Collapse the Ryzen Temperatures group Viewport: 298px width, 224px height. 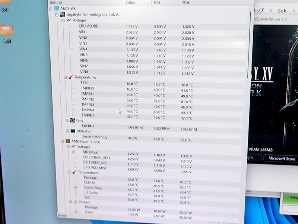[x=69, y=172]
